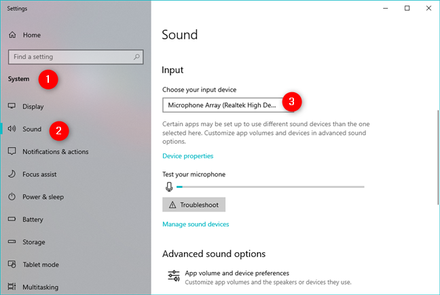Click the microphone test level bar
The image size is (440, 295).
270,186
